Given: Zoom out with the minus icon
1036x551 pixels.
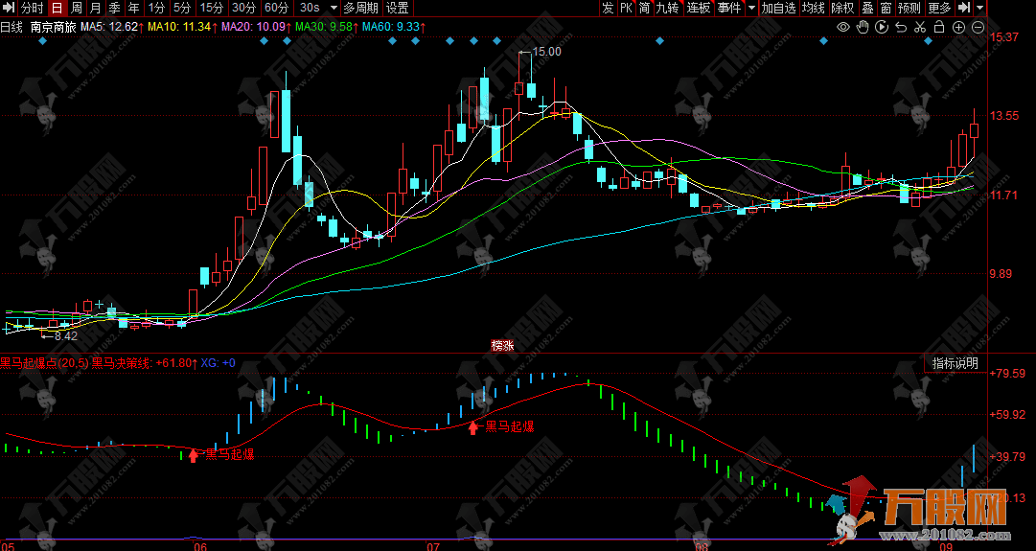Looking at the screenshot, I should (x=978, y=27).
